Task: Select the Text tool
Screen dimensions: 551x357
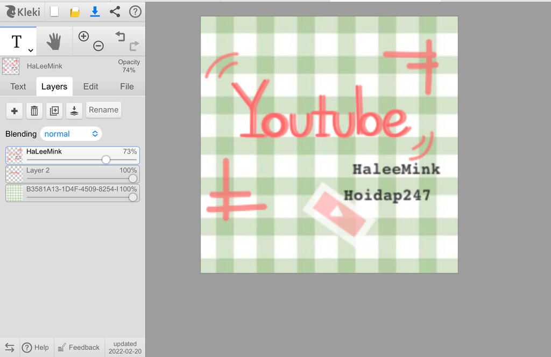Action: [x=17, y=41]
